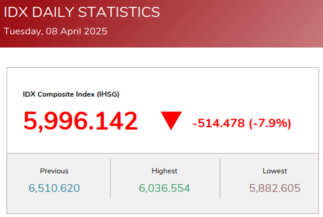Select the IDX Composite Index label text
Screen dimensions: 323x217
58,94
